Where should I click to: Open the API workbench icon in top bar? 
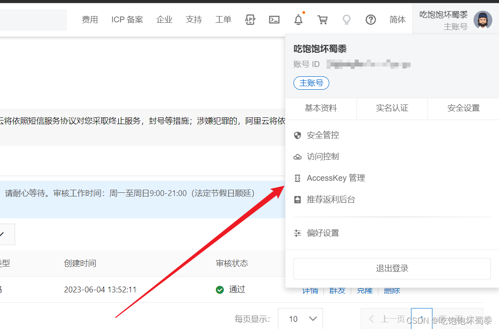250,20
